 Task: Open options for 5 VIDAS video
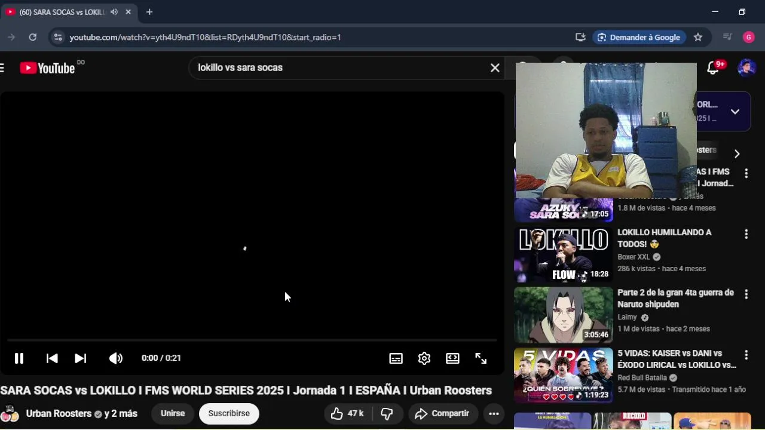pos(746,355)
